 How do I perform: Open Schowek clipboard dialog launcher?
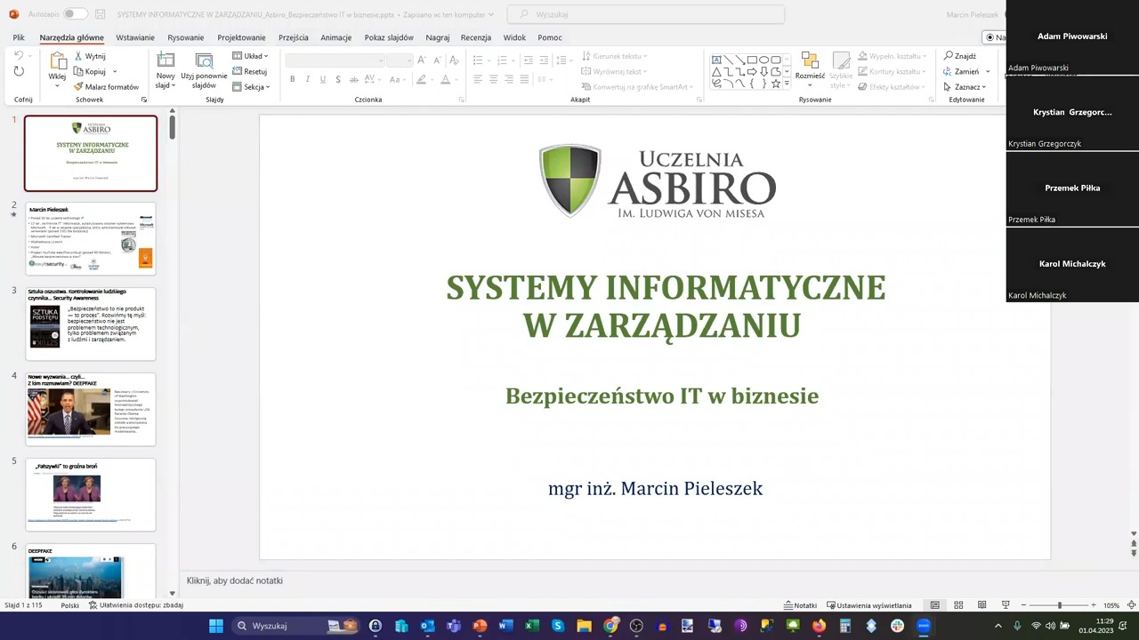[144, 100]
